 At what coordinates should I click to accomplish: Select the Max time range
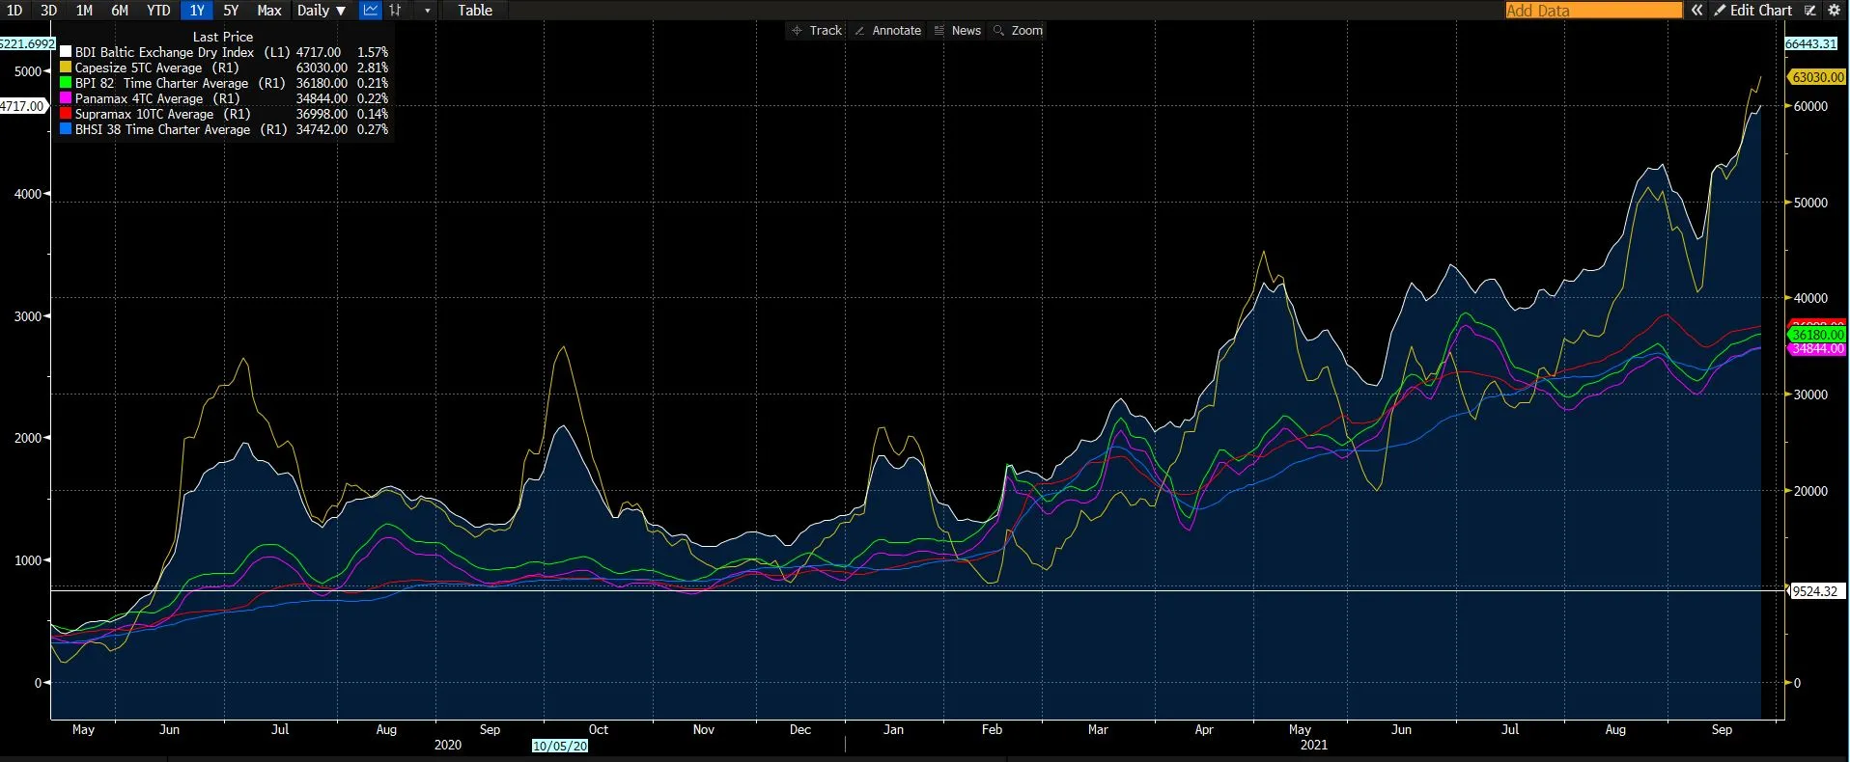pyautogui.click(x=269, y=10)
